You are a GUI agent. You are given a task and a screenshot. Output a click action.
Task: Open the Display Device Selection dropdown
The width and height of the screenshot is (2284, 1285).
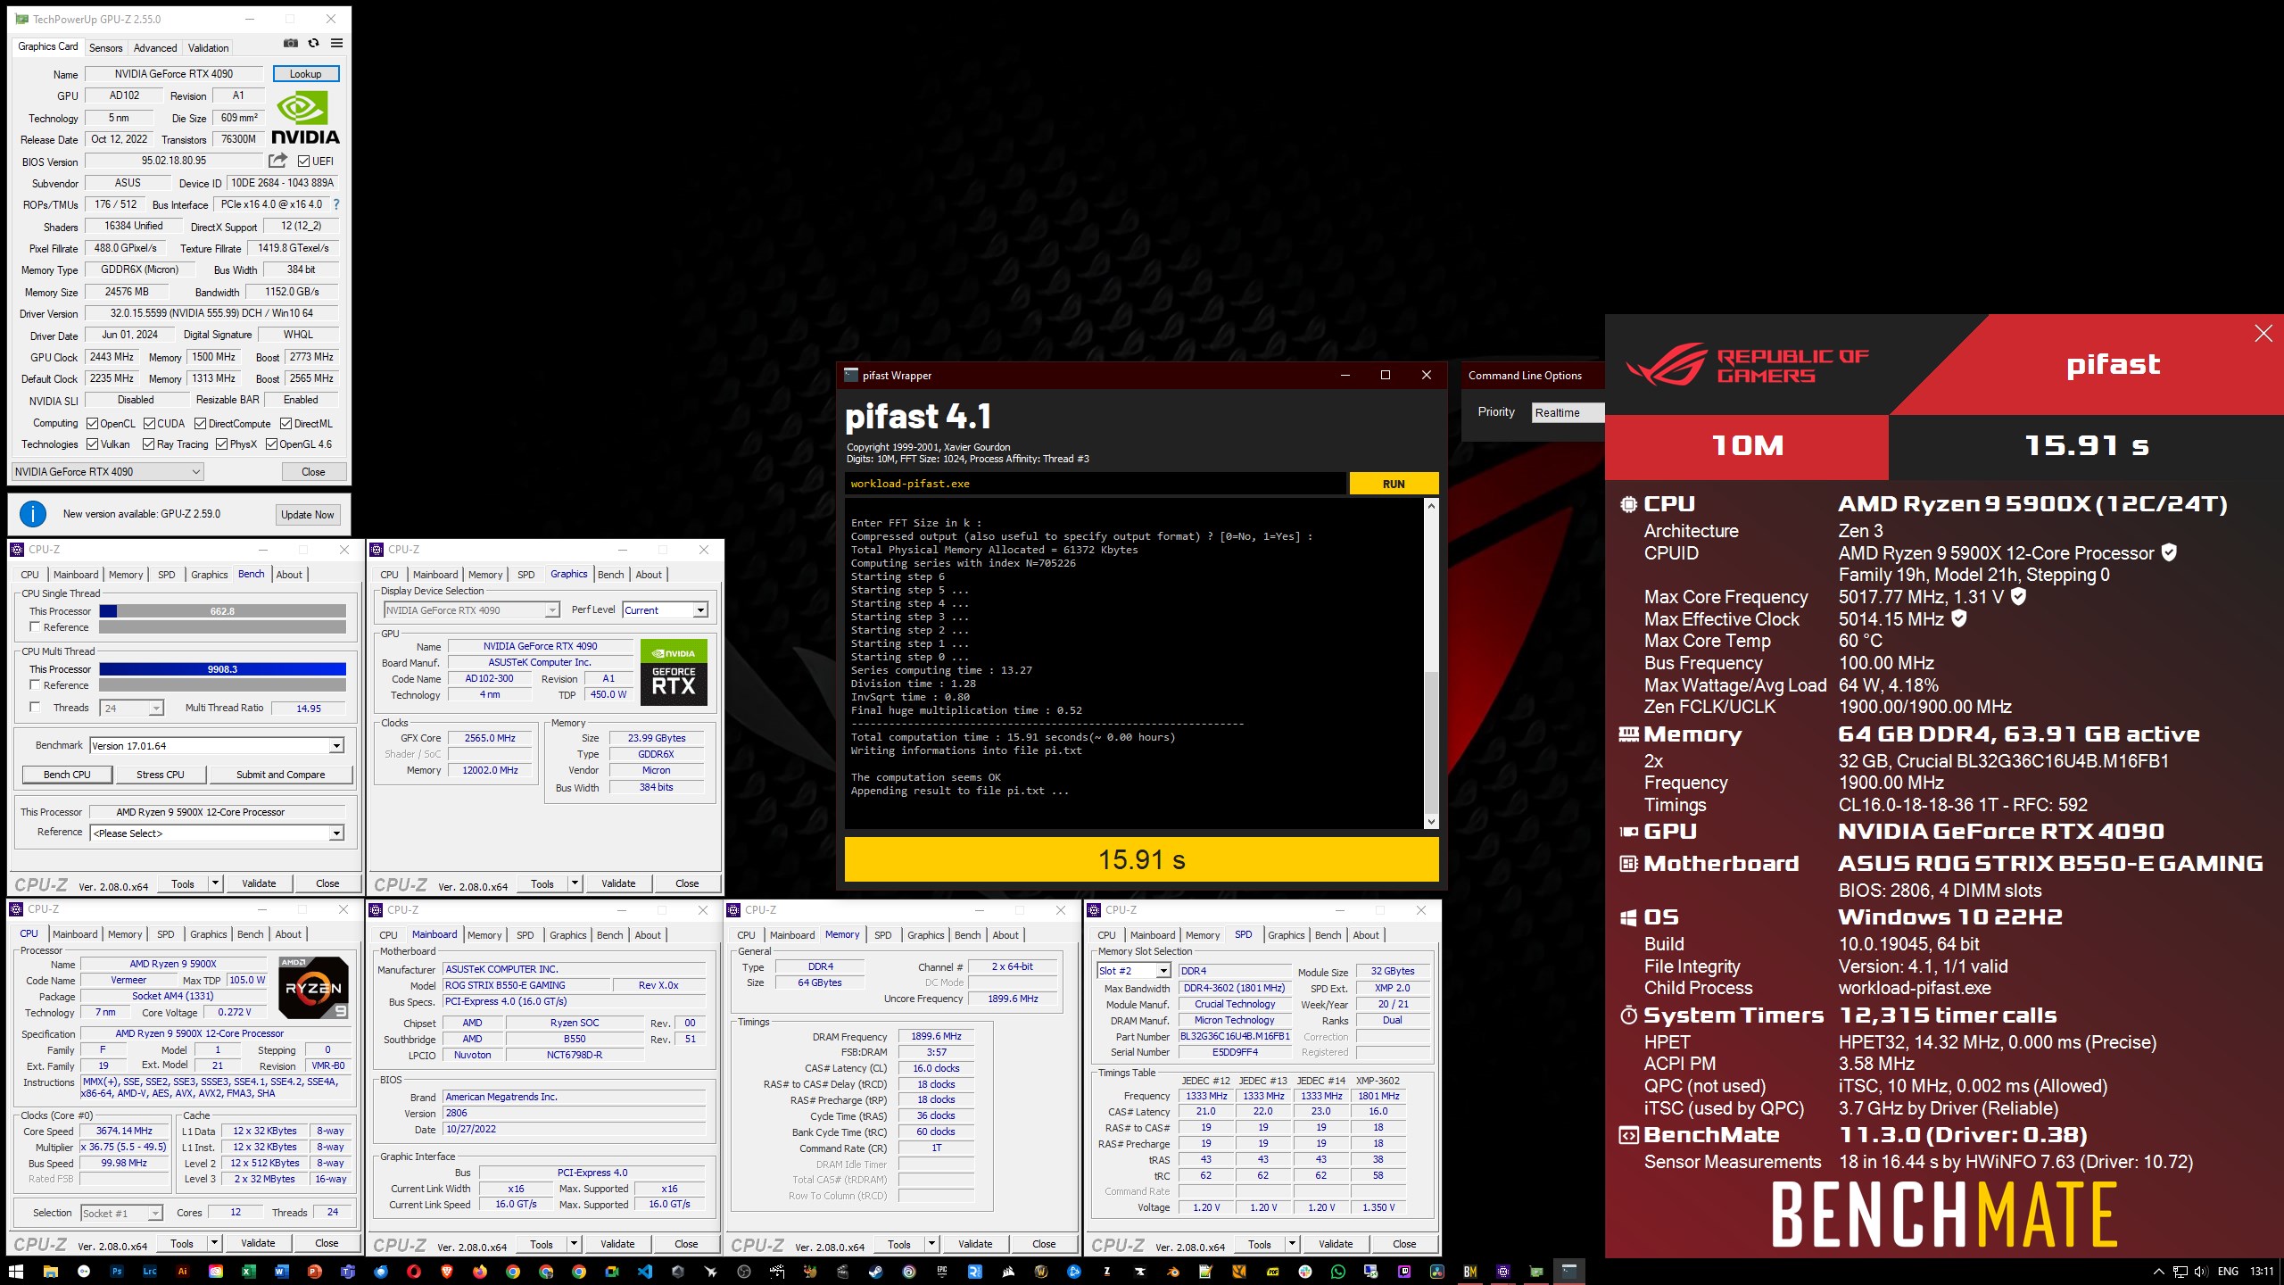tap(471, 610)
